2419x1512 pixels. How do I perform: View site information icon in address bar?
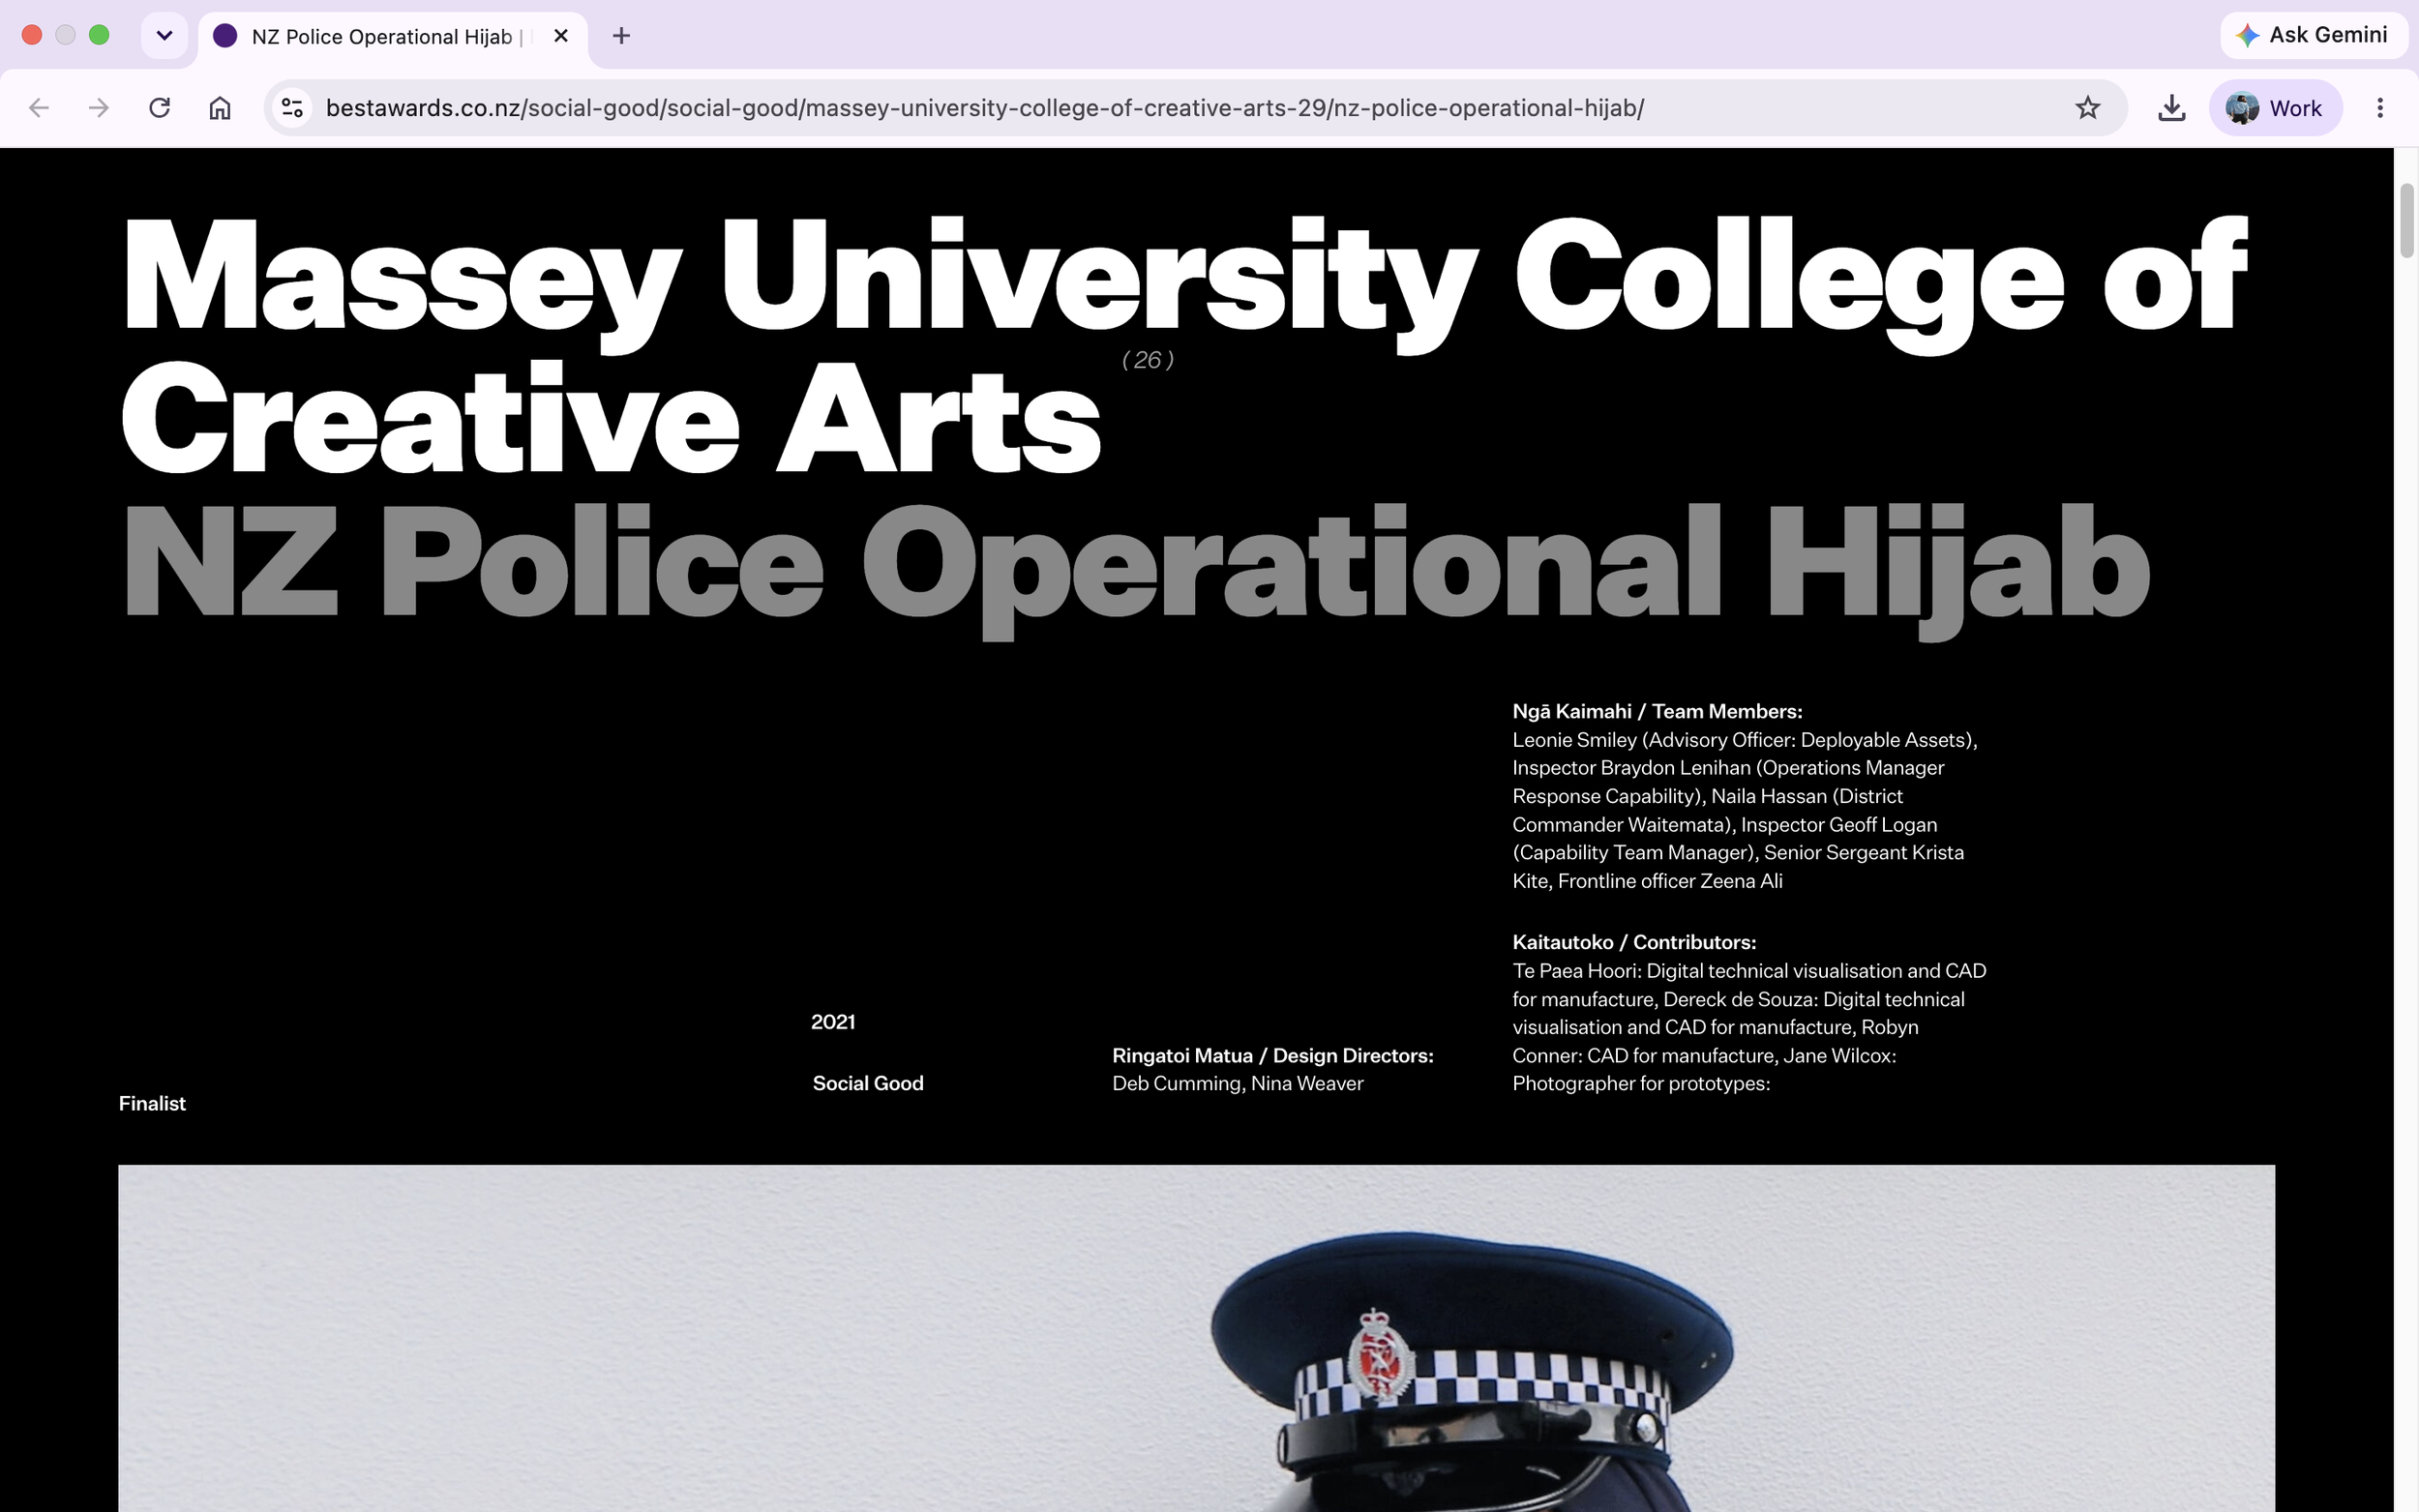pos(292,108)
